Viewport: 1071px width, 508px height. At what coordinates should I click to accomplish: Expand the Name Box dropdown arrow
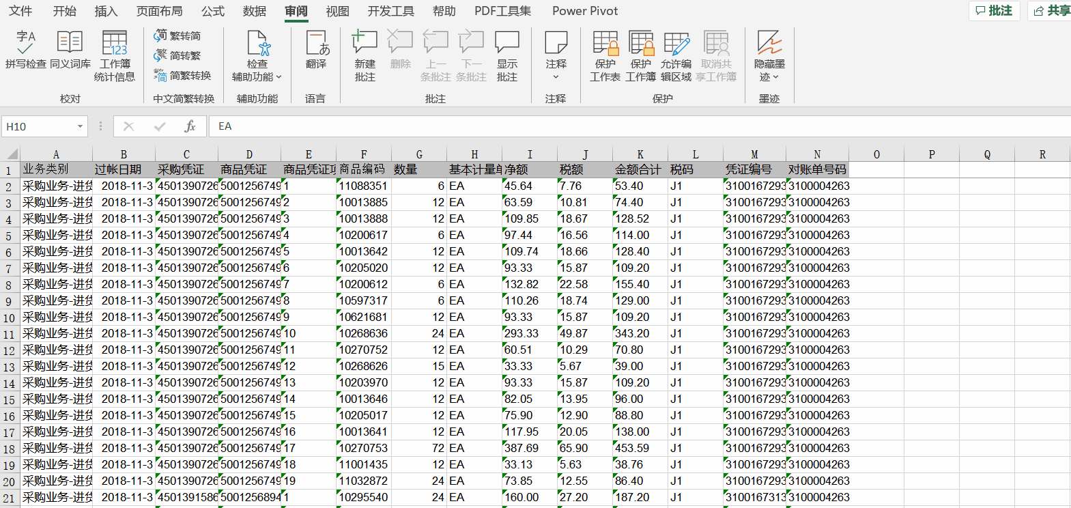(x=80, y=126)
